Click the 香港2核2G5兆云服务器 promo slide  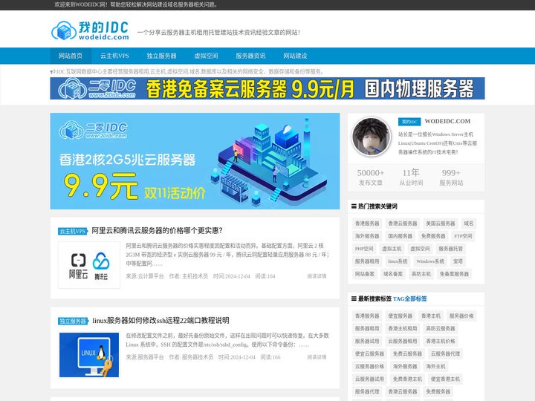195,161
